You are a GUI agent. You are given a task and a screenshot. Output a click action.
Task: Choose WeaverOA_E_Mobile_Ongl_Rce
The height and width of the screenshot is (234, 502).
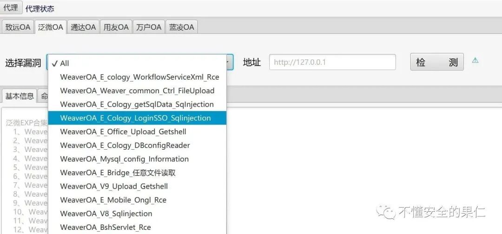point(137,200)
